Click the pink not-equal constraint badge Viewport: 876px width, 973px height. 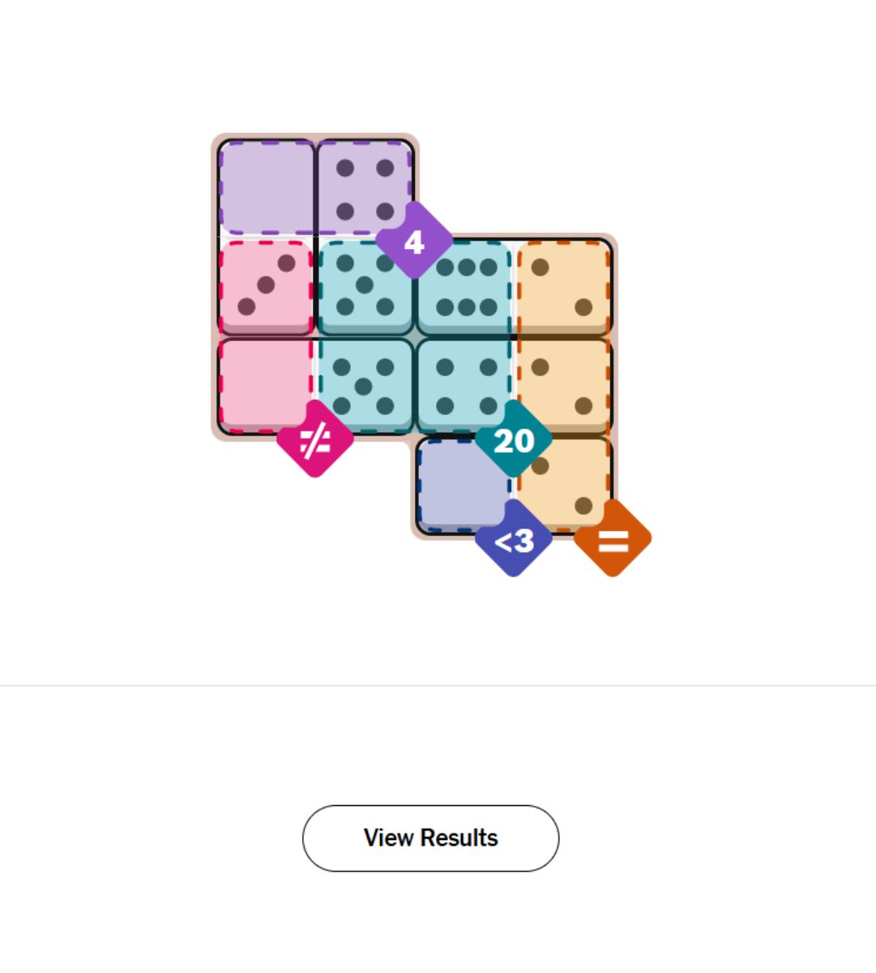pyautogui.click(x=314, y=440)
